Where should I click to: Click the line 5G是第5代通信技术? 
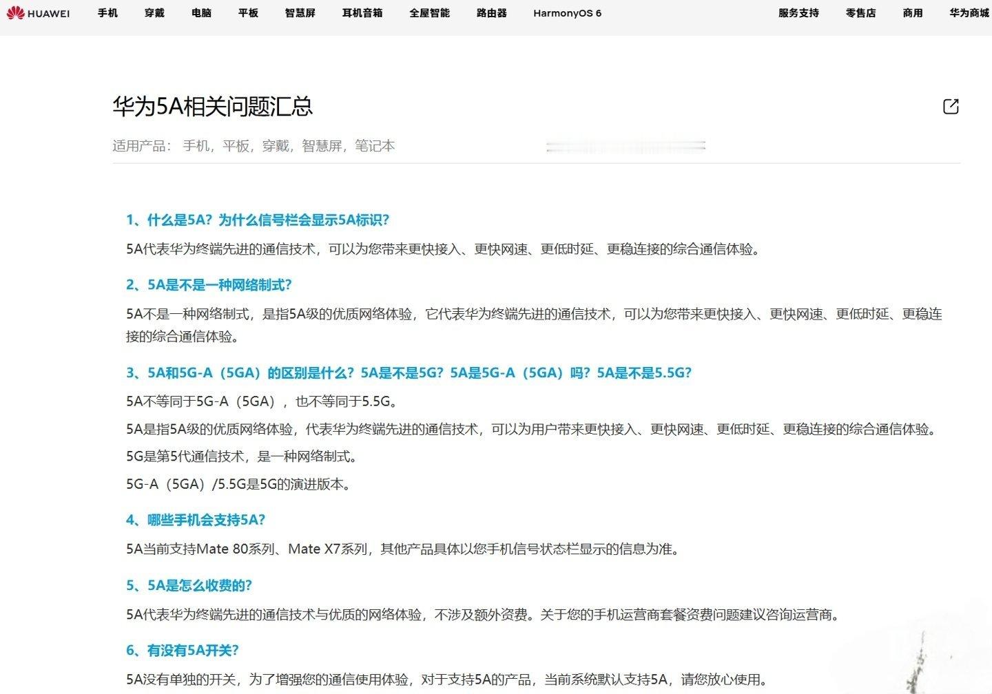coord(242,456)
